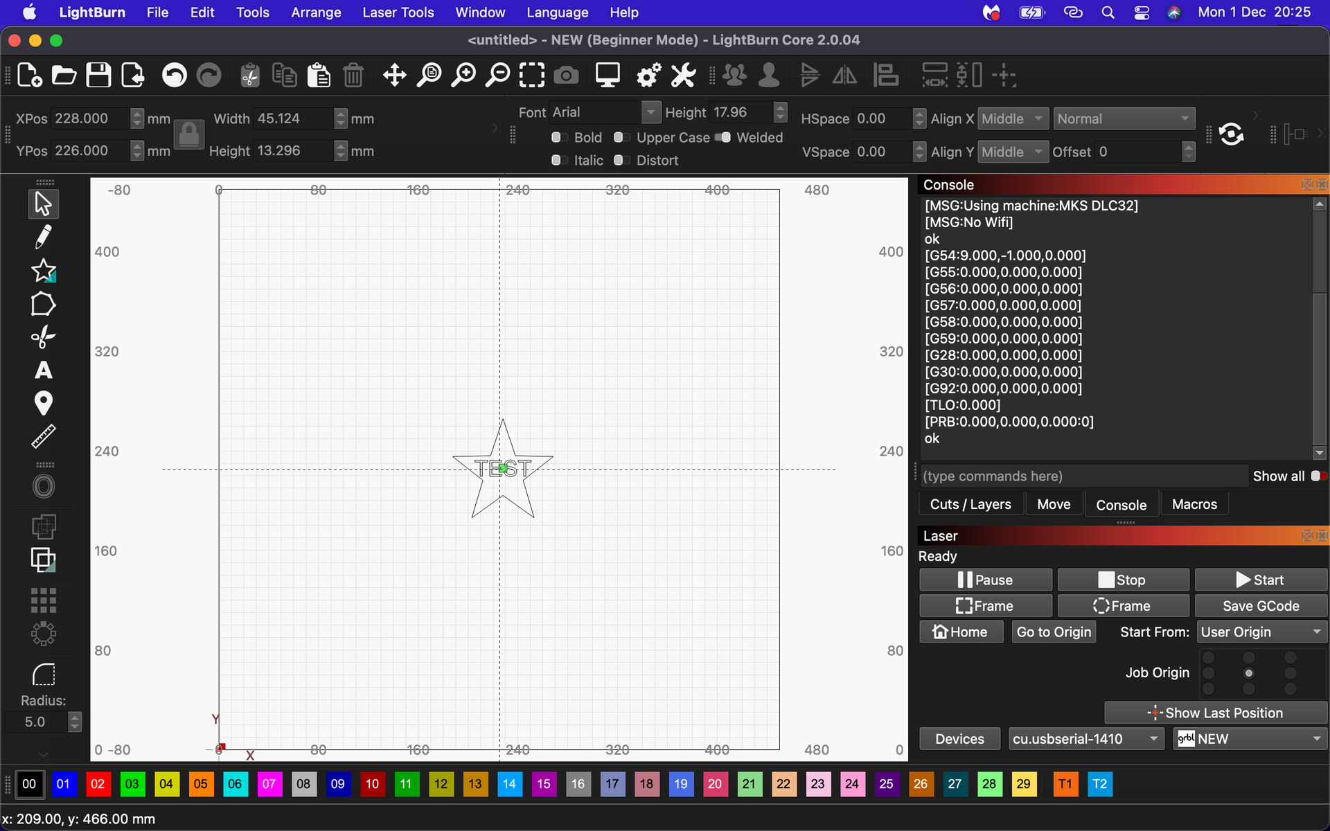The width and height of the screenshot is (1330, 831).
Task: Click the Zoom to Frame selection icon
Action: 532,75
